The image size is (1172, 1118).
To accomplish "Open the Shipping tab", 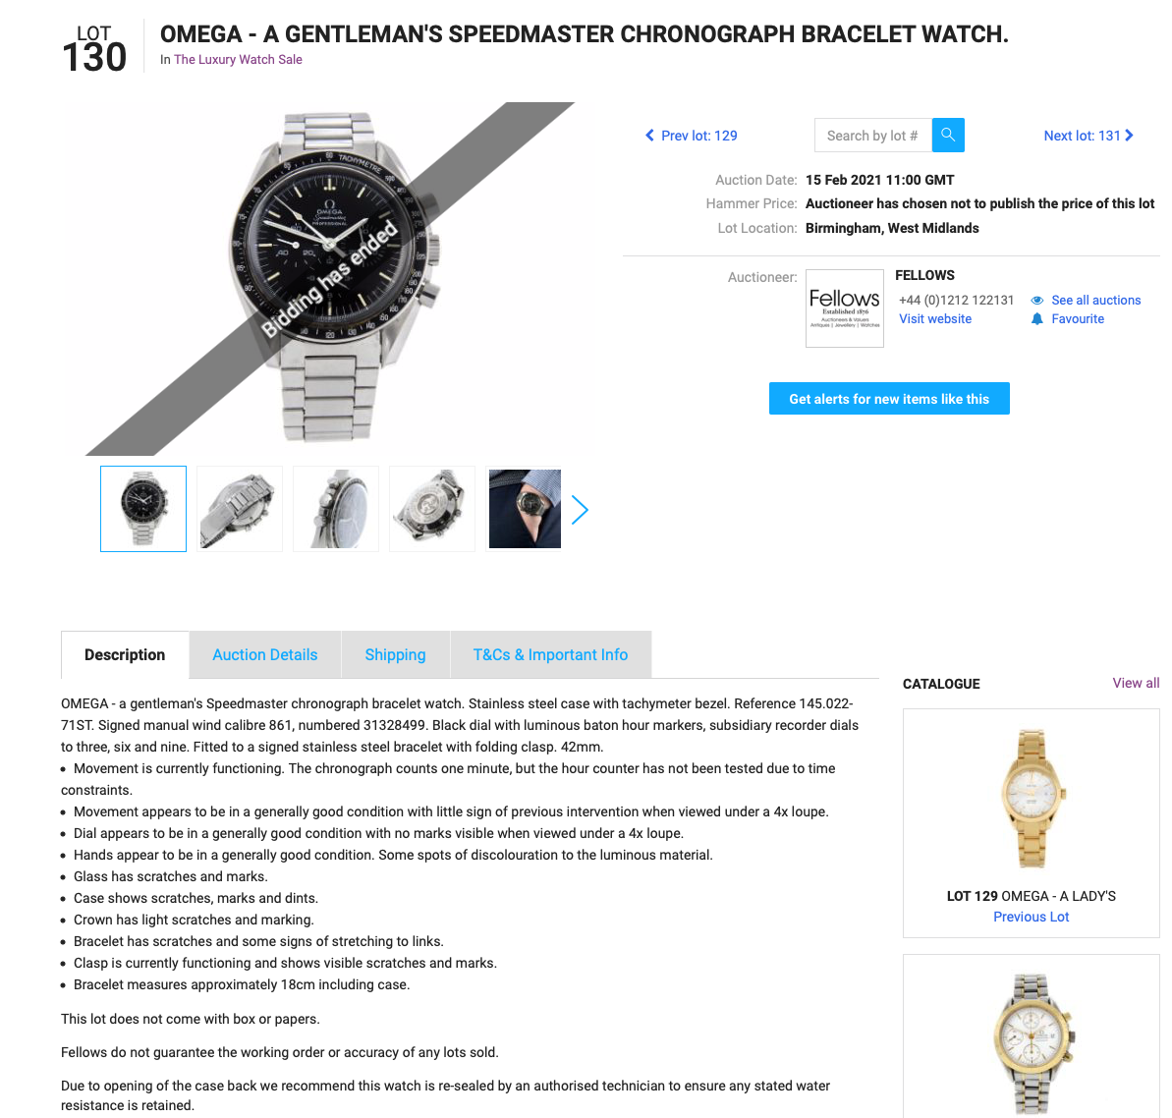I will 395,654.
